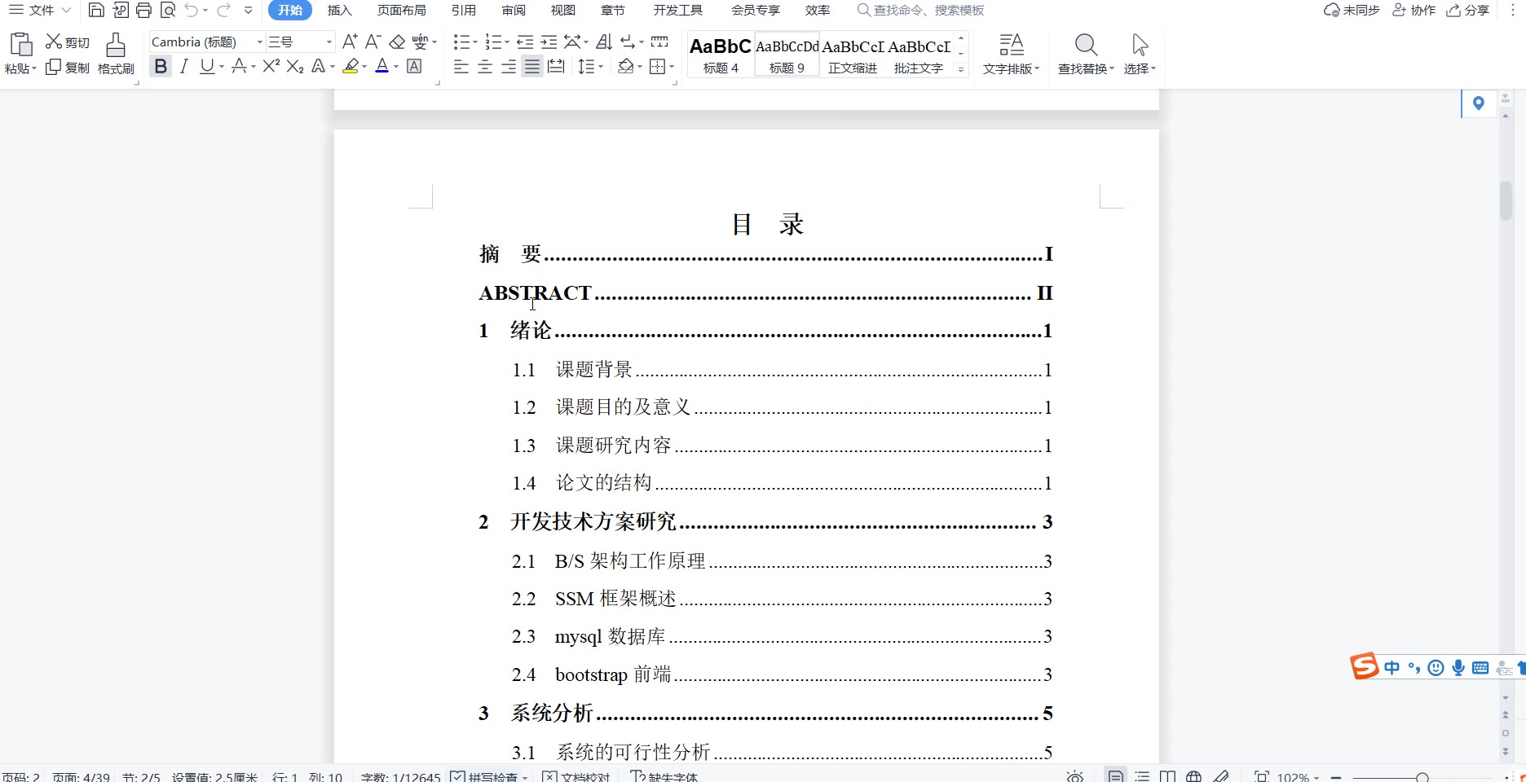The image size is (1526, 782).
Task: Apply the 标题 4 style
Action: [x=721, y=55]
